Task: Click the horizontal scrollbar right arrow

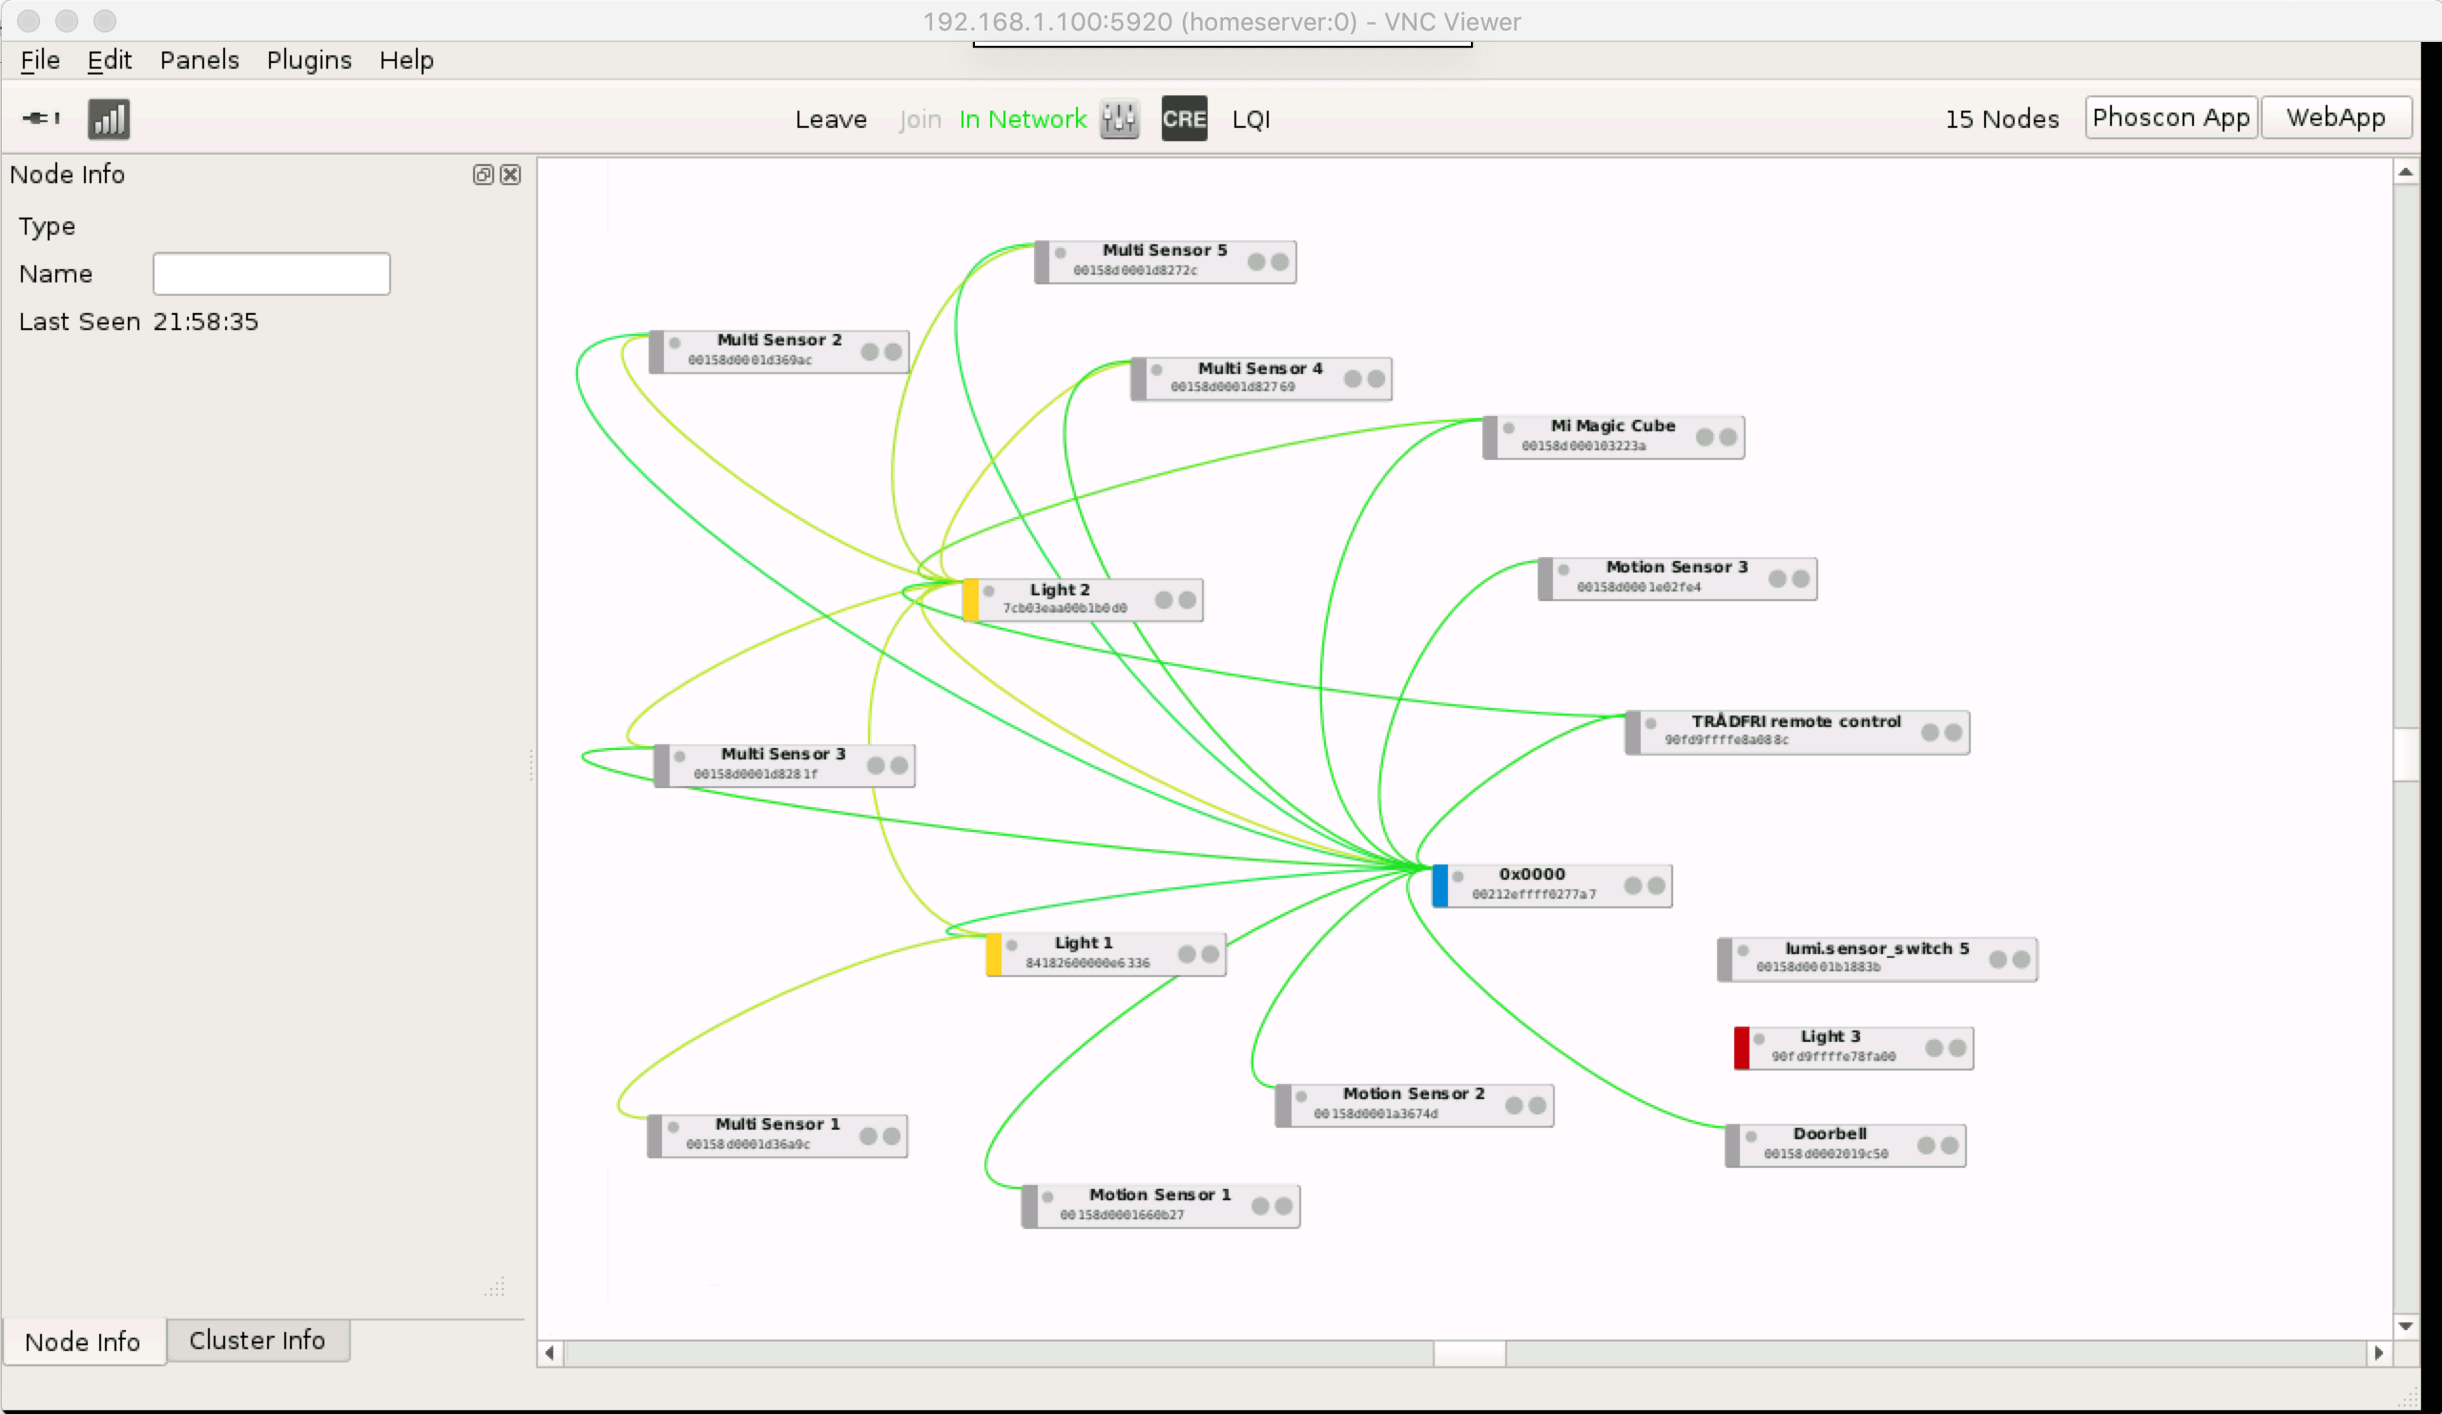Action: [x=2378, y=1353]
